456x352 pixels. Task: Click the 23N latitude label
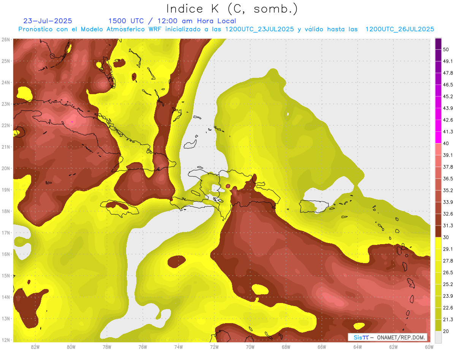[6, 104]
